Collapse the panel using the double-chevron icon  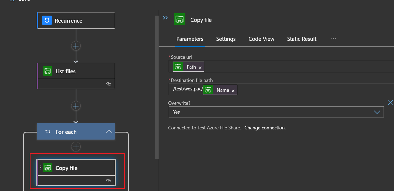(x=165, y=17)
